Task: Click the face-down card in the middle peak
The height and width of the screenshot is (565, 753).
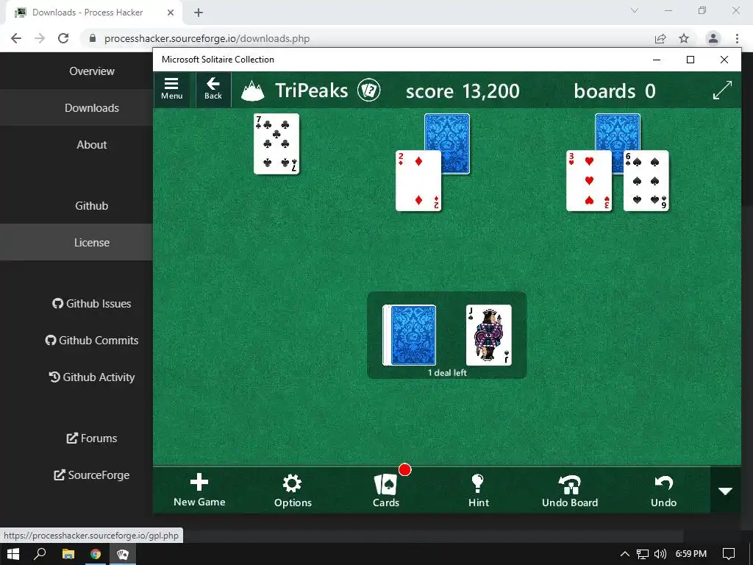Action: tap(454, 132)
